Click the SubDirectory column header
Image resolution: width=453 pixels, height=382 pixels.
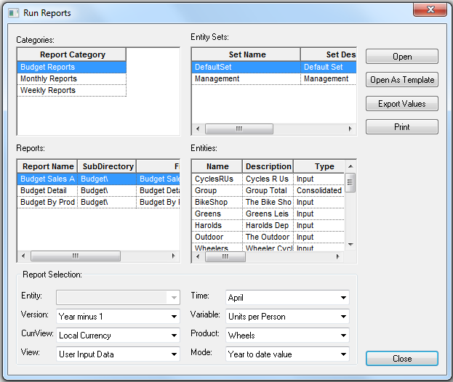click(107, 166)
